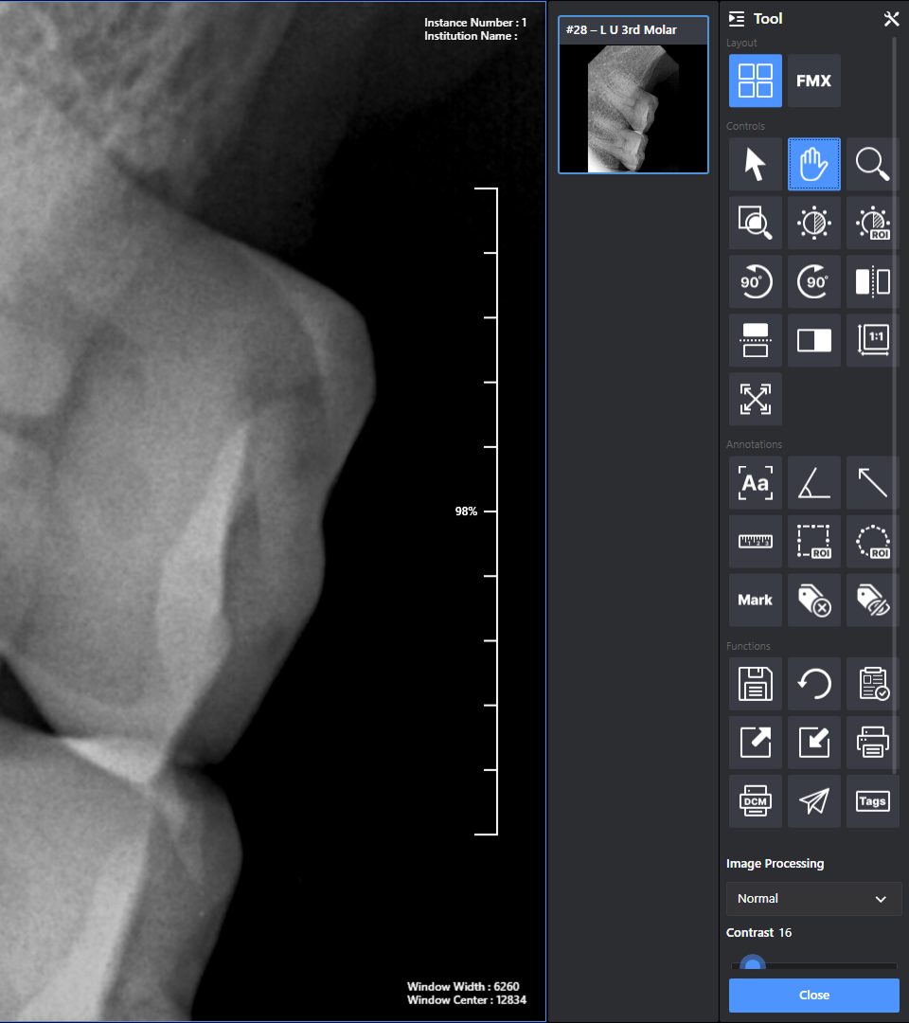
Task: Switch to FMX layout
Action: tap(813, 81)
